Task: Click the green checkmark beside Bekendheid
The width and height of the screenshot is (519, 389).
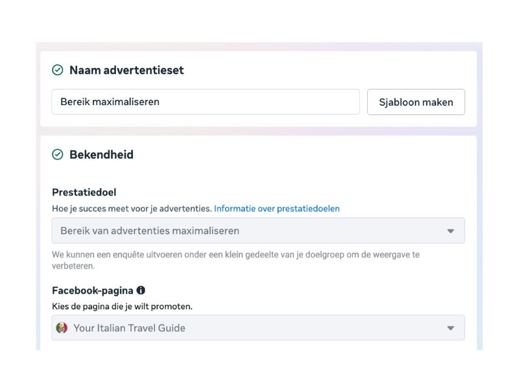Action: pyautogui.click(x=58, y=154)
